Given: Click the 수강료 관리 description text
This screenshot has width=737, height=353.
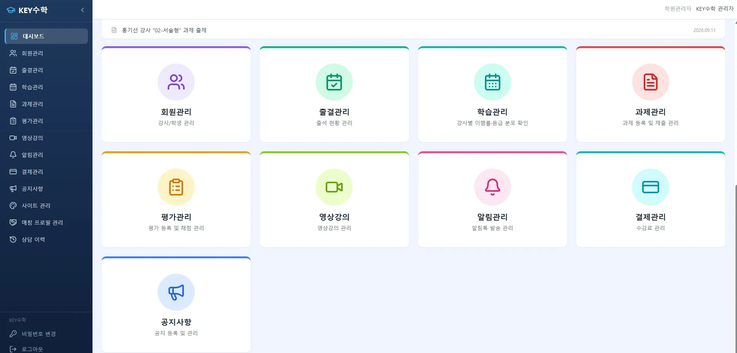Looking at the screenshot, I should point(651,228).
